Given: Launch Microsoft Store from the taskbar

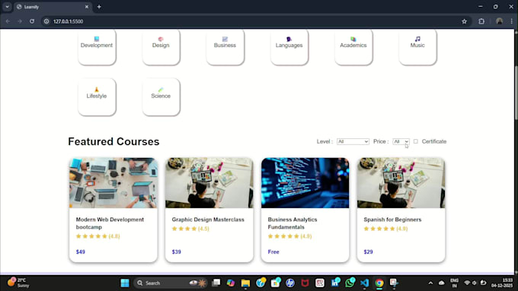Looking at the screenshot, I should click(275, 283).
